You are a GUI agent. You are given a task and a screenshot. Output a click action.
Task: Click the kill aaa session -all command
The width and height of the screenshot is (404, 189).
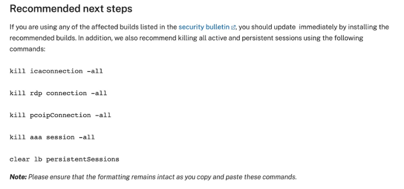tap(52, 137)
